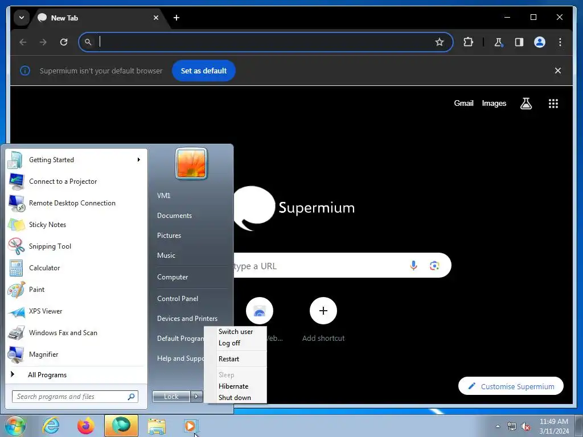Click Customise Supermium button
This screenshot has height=437, width=583.
tap(511, 386)
